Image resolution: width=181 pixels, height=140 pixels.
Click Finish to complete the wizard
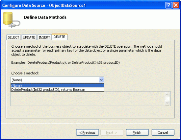(137, 132)
